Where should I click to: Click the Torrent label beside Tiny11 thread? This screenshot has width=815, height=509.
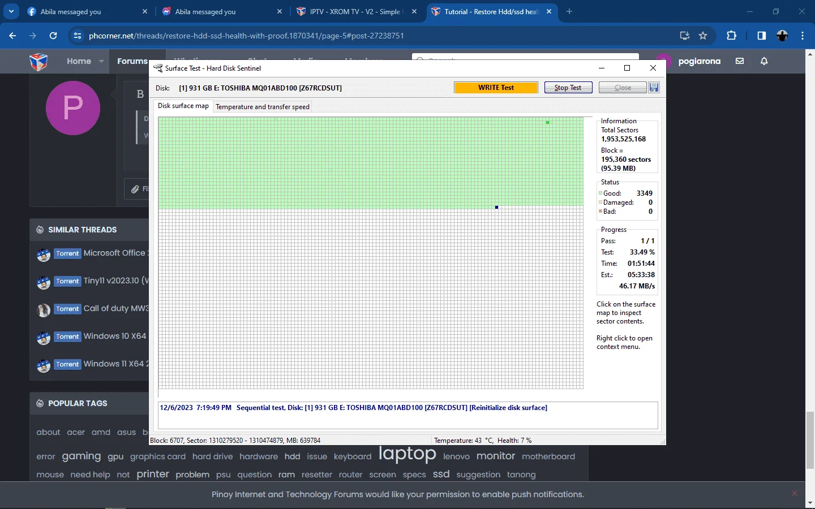(x=67, y=281)
